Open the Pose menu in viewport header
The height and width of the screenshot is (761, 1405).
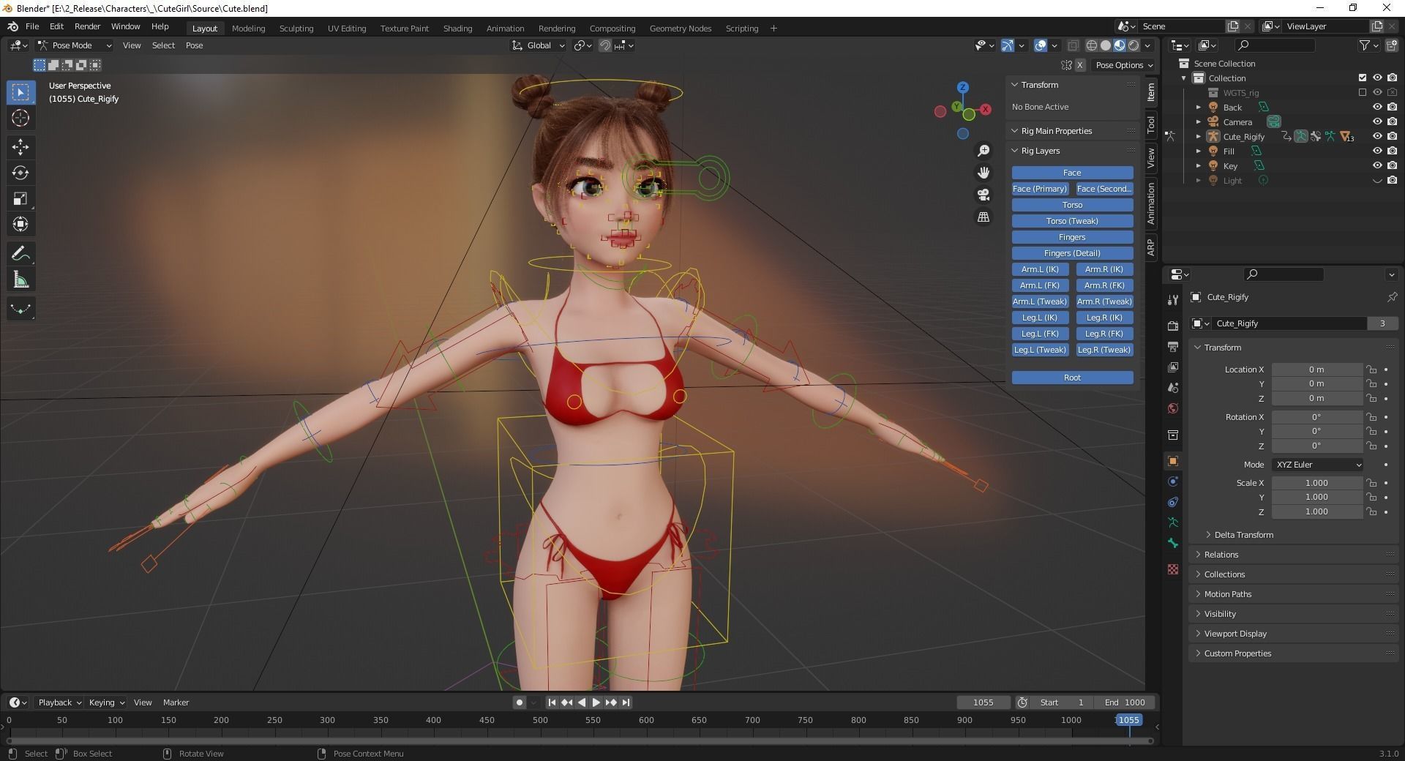click(x=194, y=45)
